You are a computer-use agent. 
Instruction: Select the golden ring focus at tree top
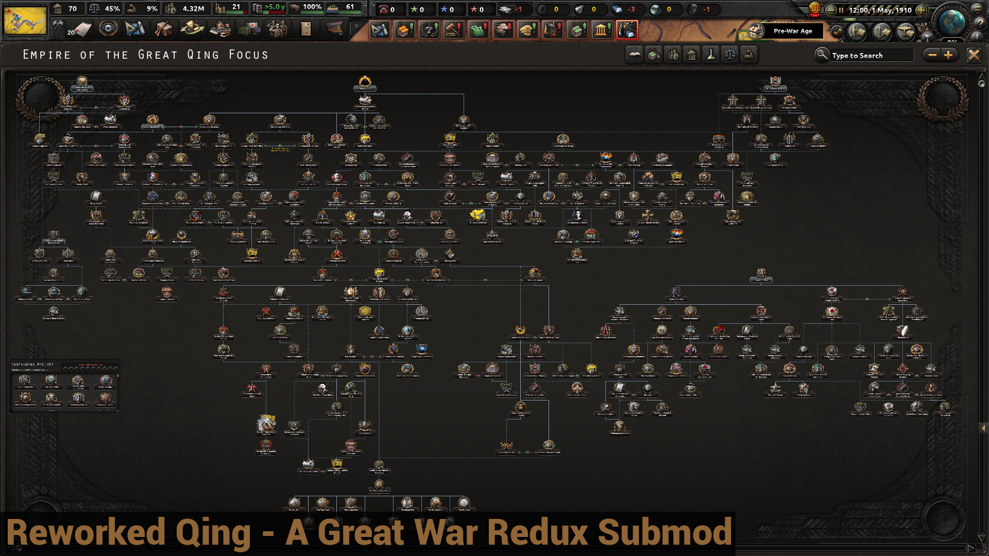tap(365, 82)
